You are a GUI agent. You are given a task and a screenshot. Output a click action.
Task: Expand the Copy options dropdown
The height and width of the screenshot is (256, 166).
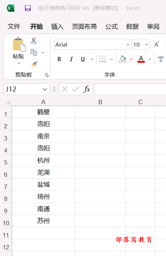point(43,52)
